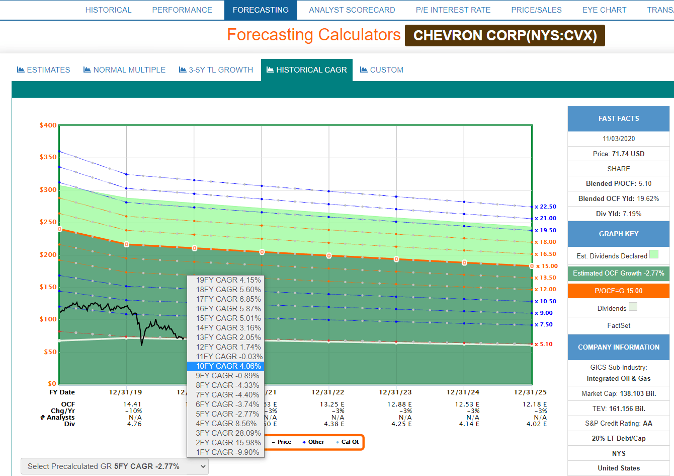Choose 11FY CAGR -0.03% option
Screen dimensions: 674x476
tap(225, 357)
